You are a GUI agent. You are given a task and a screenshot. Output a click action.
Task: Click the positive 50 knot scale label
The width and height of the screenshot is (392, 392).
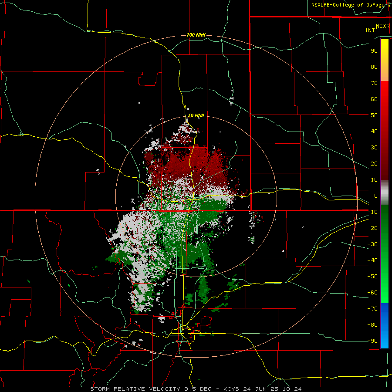[x=374, y=115]
